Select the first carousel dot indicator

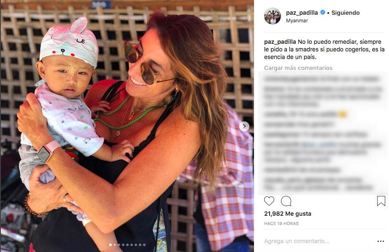point(111,245)
